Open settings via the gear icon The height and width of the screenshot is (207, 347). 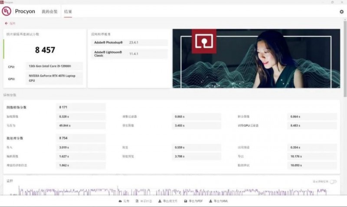tap(341, 12)
